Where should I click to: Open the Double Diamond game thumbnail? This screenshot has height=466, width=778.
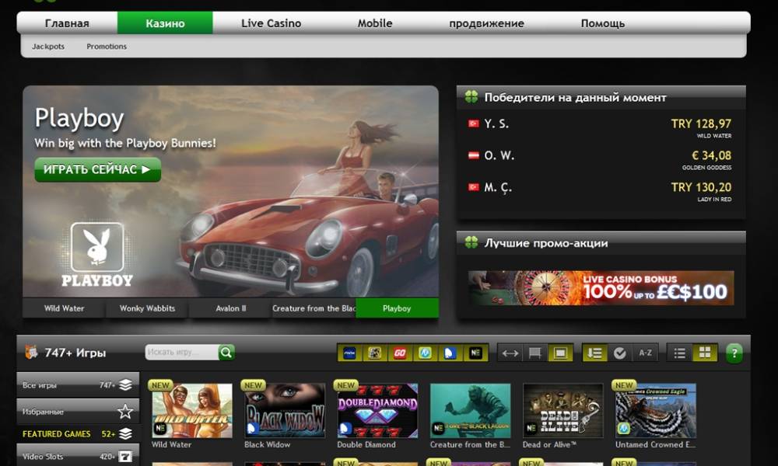click(377, 411)
